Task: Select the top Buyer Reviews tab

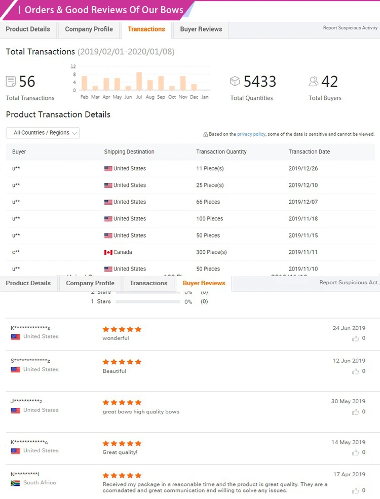Action: (201, 29)
